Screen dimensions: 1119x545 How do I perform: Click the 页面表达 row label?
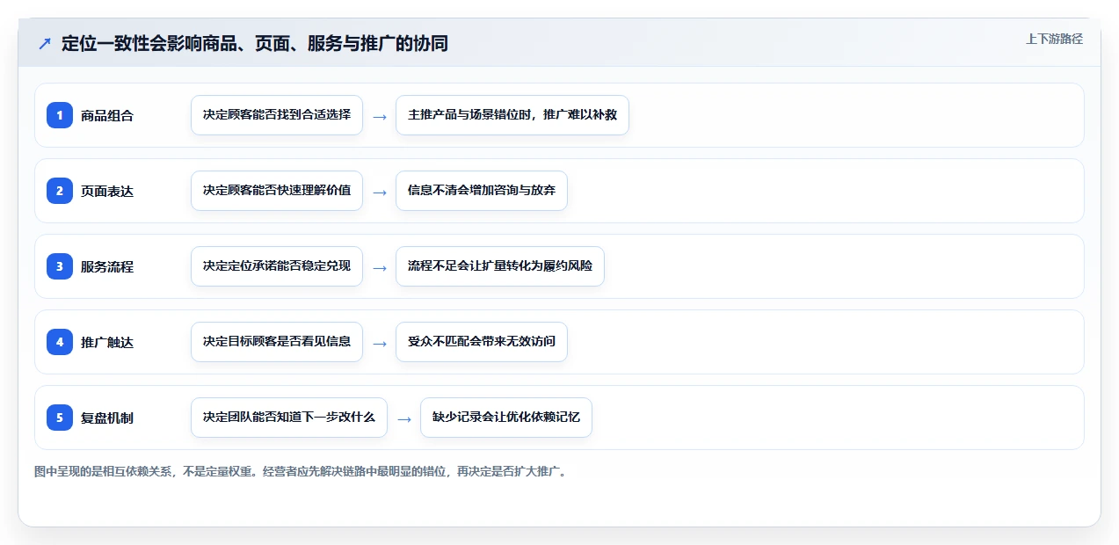107,191
